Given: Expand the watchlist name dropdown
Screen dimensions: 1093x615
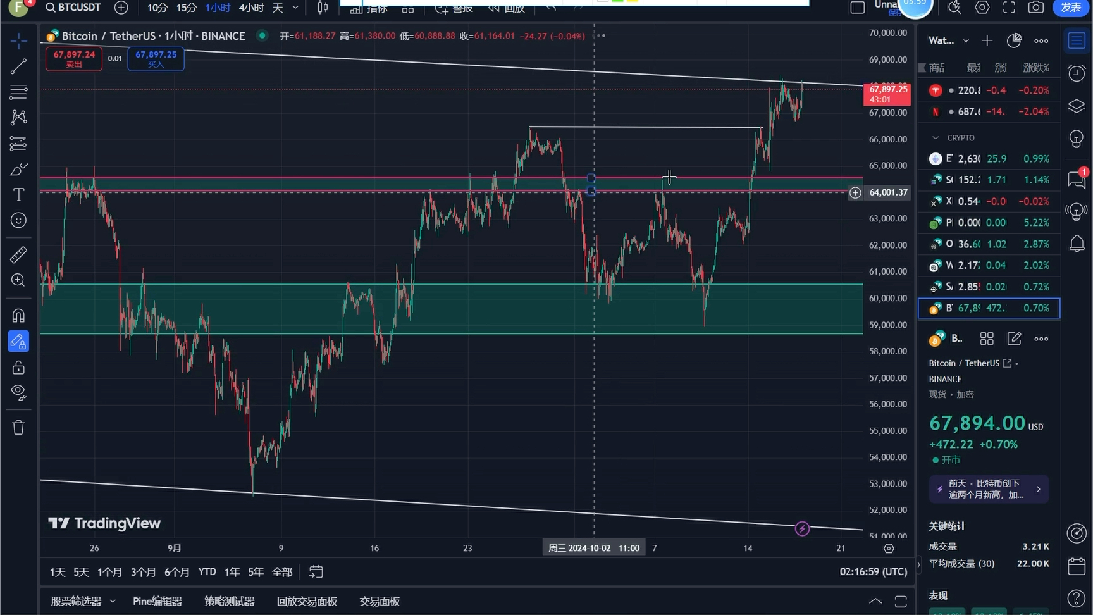Looking at the screenshot, I should click(x=966, y=41).
